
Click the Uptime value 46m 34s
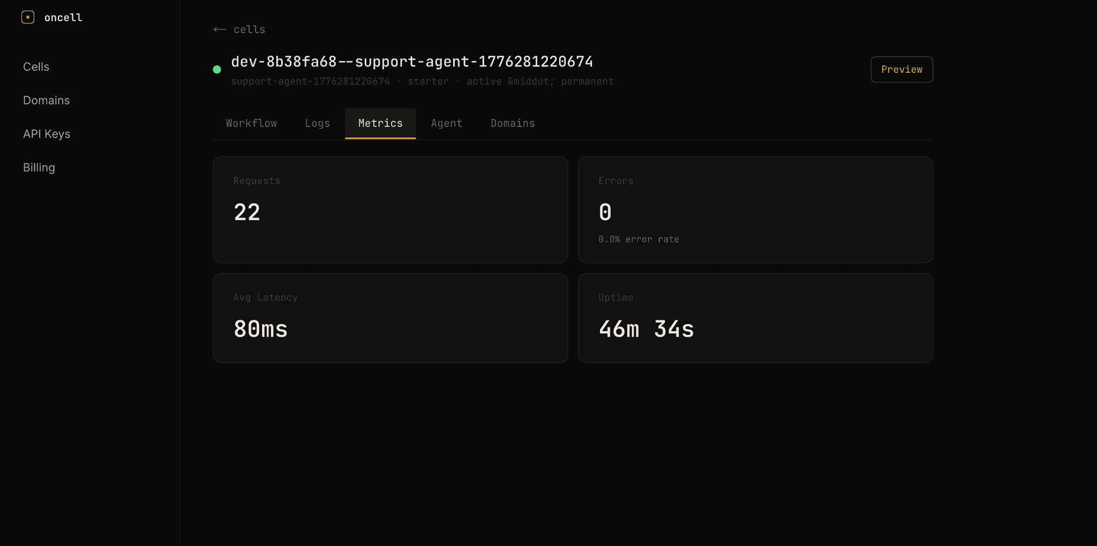[646, 329]
